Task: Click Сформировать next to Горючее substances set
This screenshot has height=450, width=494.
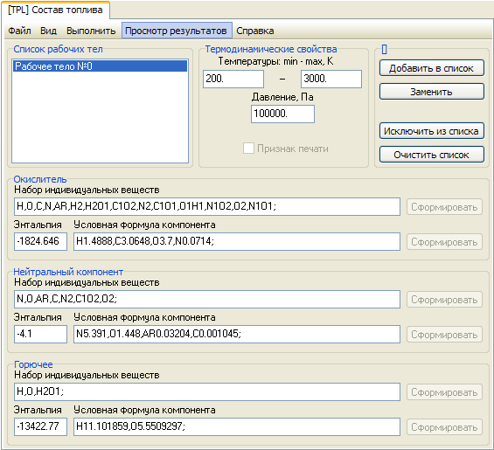Action: point(444,392)
